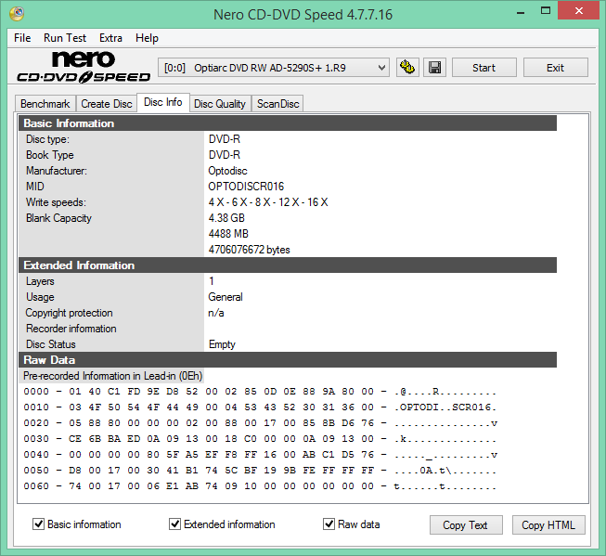This screenshot has height=556, width=606.
Task: Open the Run Test menu
Action: (x=65, y=38)
